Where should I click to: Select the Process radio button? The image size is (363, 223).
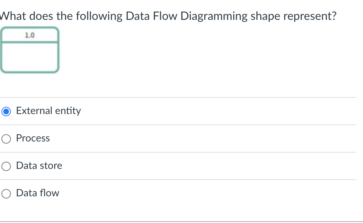click(6, 139)
